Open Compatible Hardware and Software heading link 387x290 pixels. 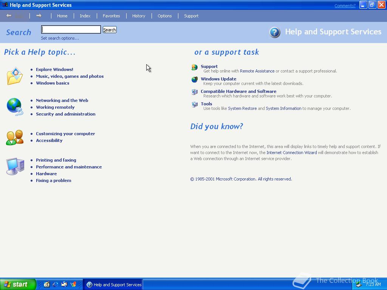point(238,91)
